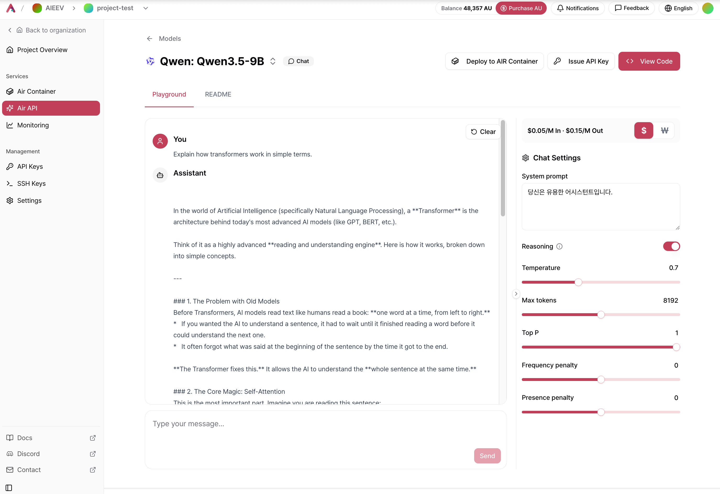Go back to organization
This screenshot has height=494, width=720.
pyautogui.click(x=47, y=30)
